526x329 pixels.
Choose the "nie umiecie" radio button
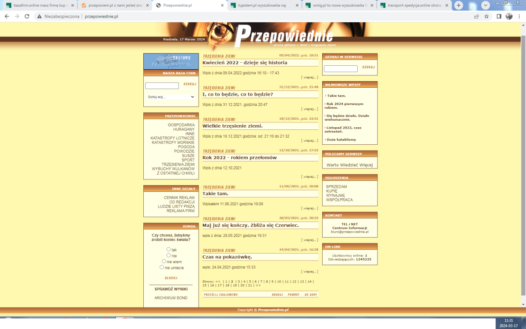162,267
